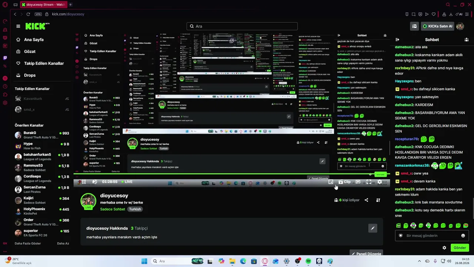Open batuhanfurkan5 channel row
Screen dimensions: 474x267
coord(42,156)
